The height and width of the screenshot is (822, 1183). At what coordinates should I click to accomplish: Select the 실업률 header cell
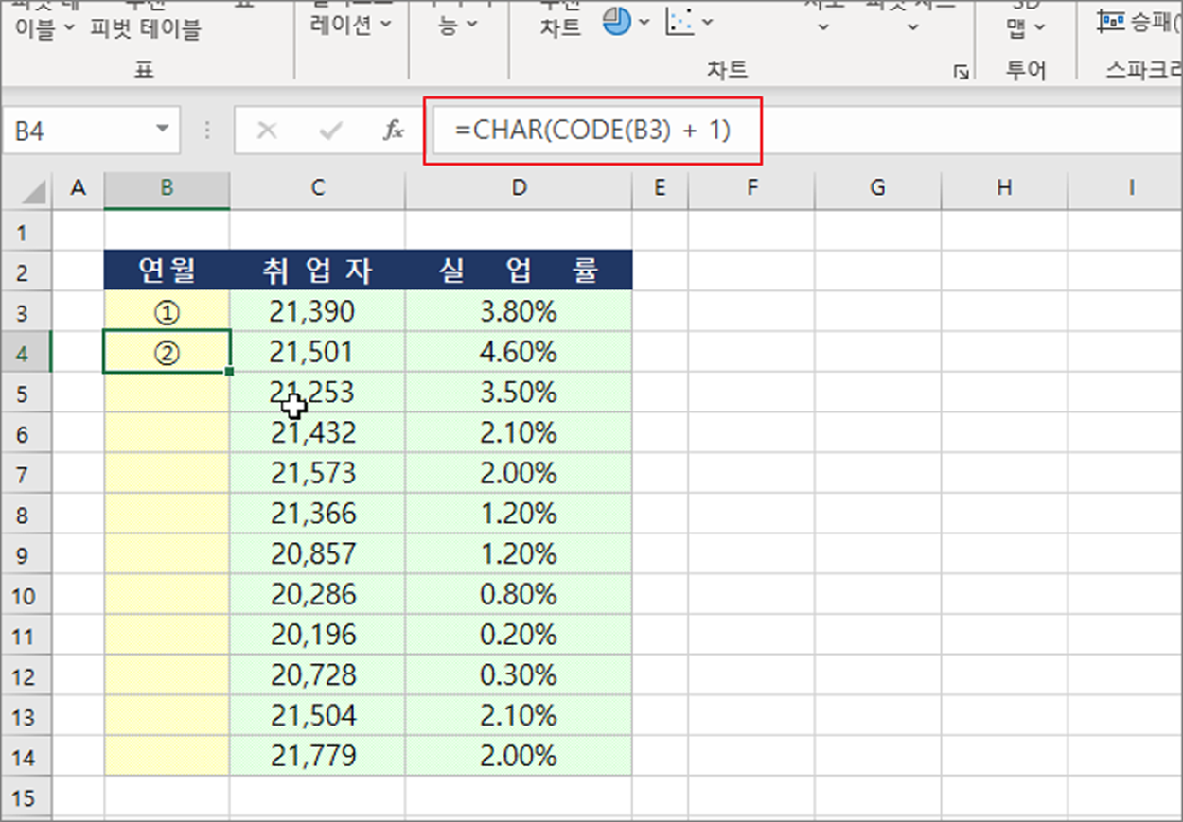pos(519,271)
